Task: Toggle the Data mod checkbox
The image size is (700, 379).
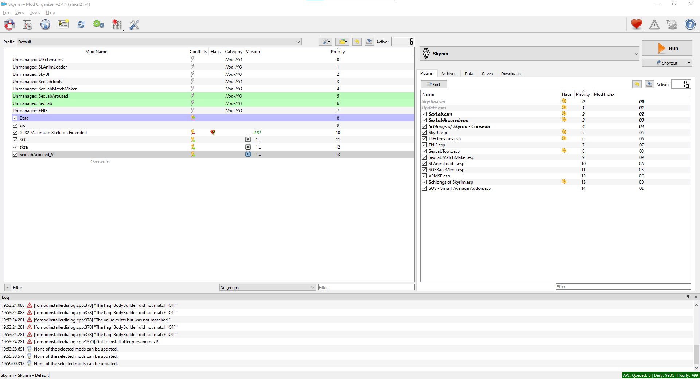Action: 15,118
